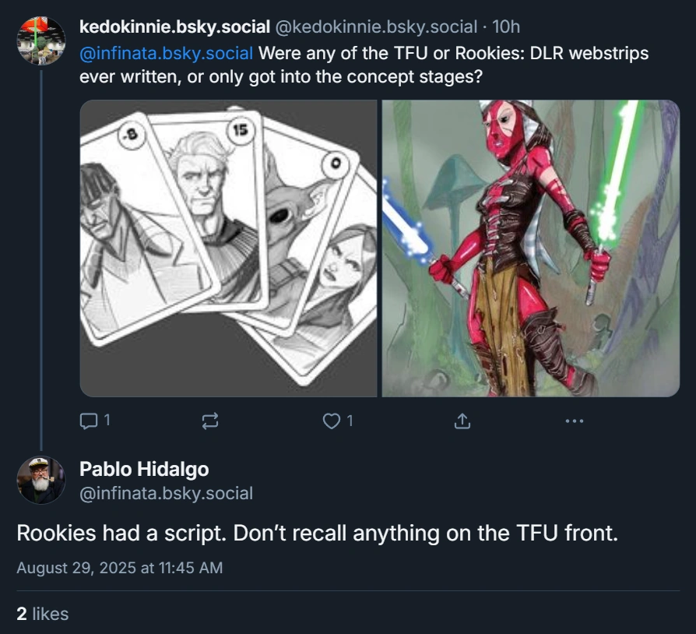Open the playing cards sketch image
This screenshot has height=634, width=696.
pos(228,248)
